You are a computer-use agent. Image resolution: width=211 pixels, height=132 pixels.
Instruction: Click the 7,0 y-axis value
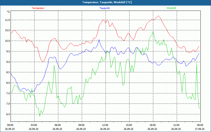point(8,103)
